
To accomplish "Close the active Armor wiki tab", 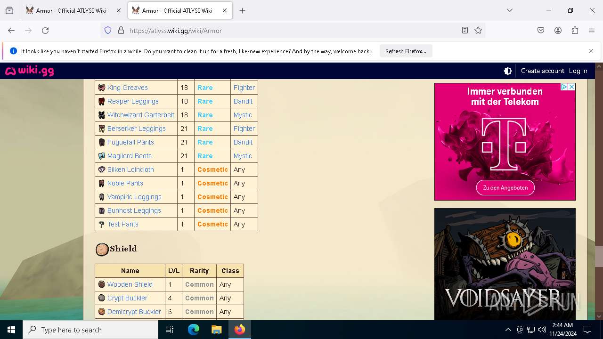I will click(225, 10).
